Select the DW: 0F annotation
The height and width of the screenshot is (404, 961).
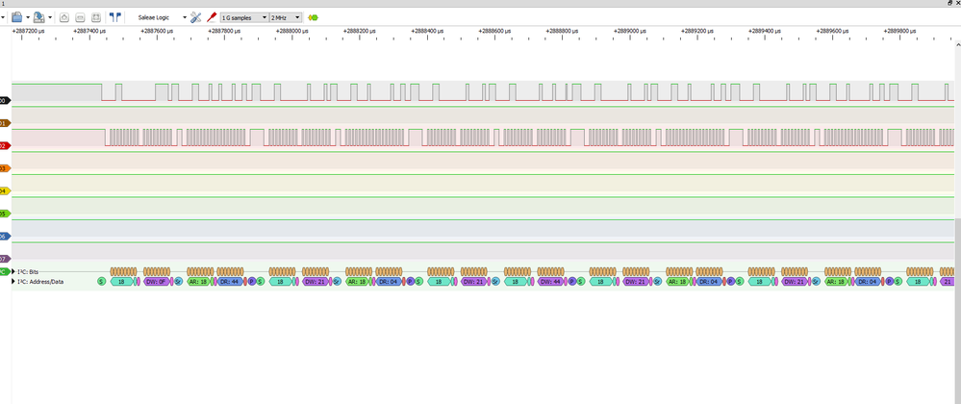tap(157, 282)
